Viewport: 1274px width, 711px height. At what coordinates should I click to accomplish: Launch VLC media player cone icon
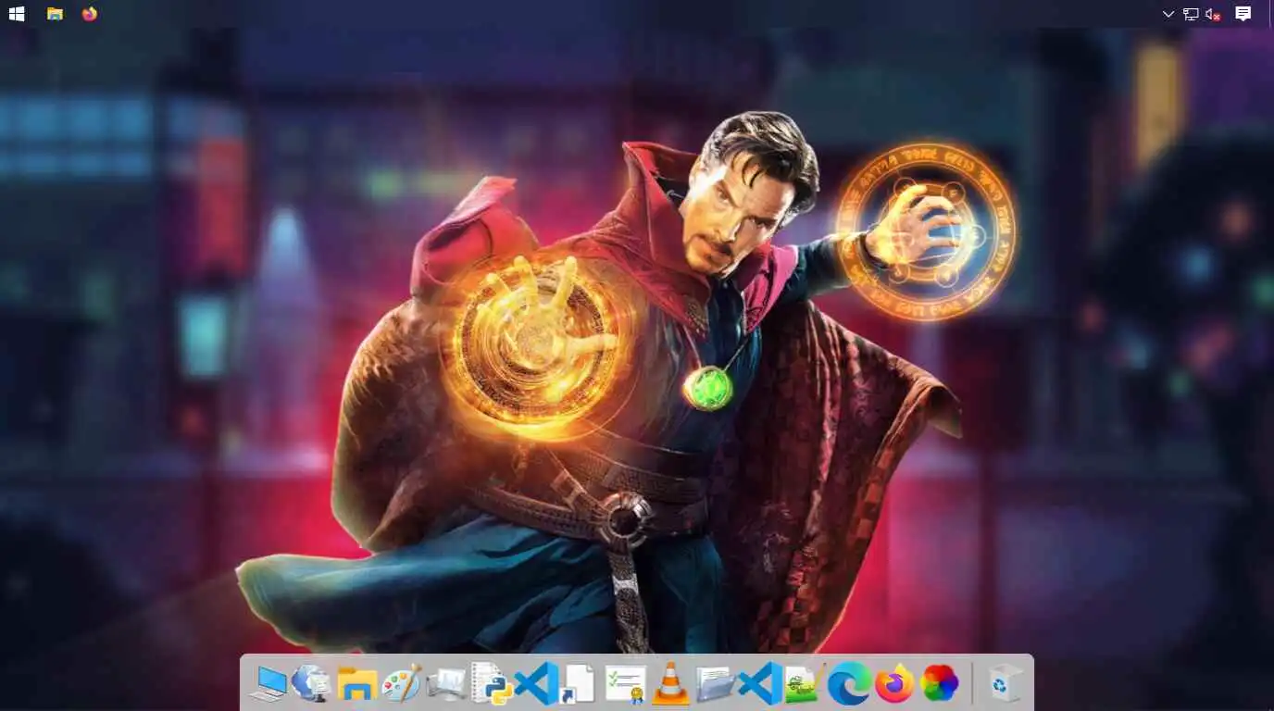669,684
